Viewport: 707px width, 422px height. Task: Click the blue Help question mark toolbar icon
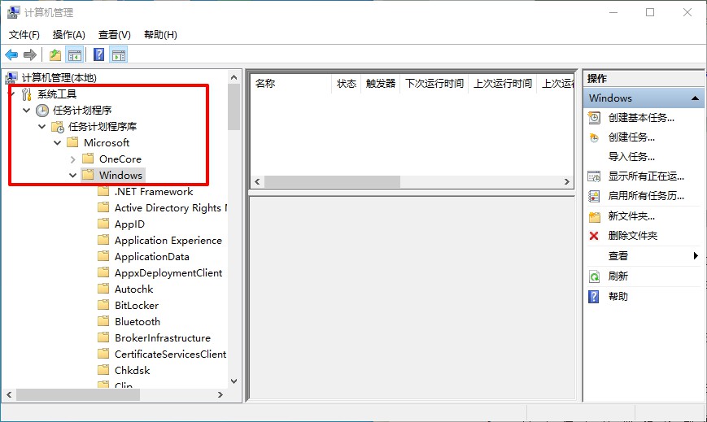tap(98, 54)
